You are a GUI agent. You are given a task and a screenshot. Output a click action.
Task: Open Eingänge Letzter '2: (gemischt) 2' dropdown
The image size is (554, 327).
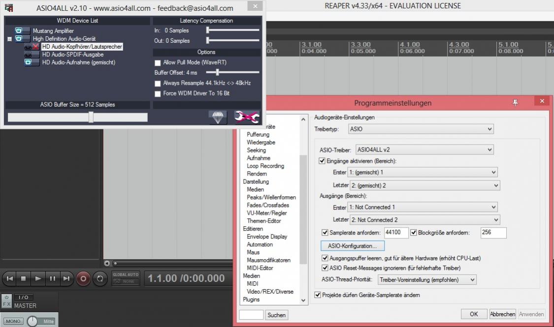pos(424,185)
